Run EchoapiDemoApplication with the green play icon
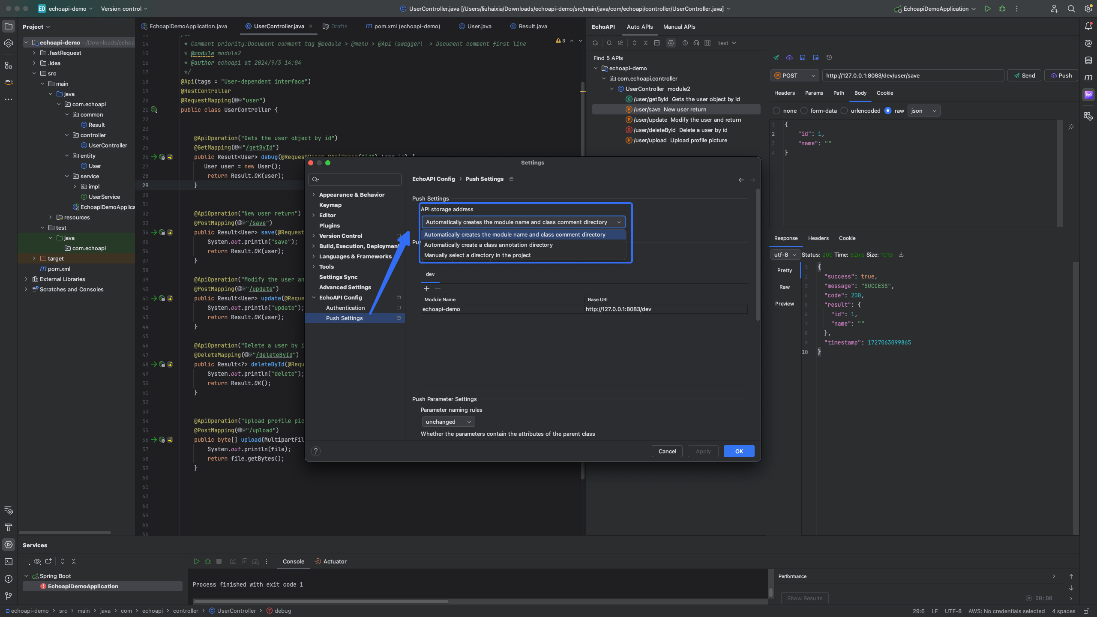Screen dimensions: 1097x617 click(988, 9)
